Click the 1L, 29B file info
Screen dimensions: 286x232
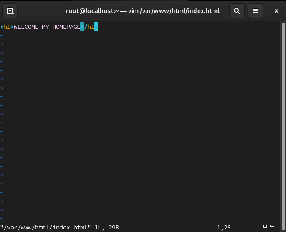pos(107,228)
